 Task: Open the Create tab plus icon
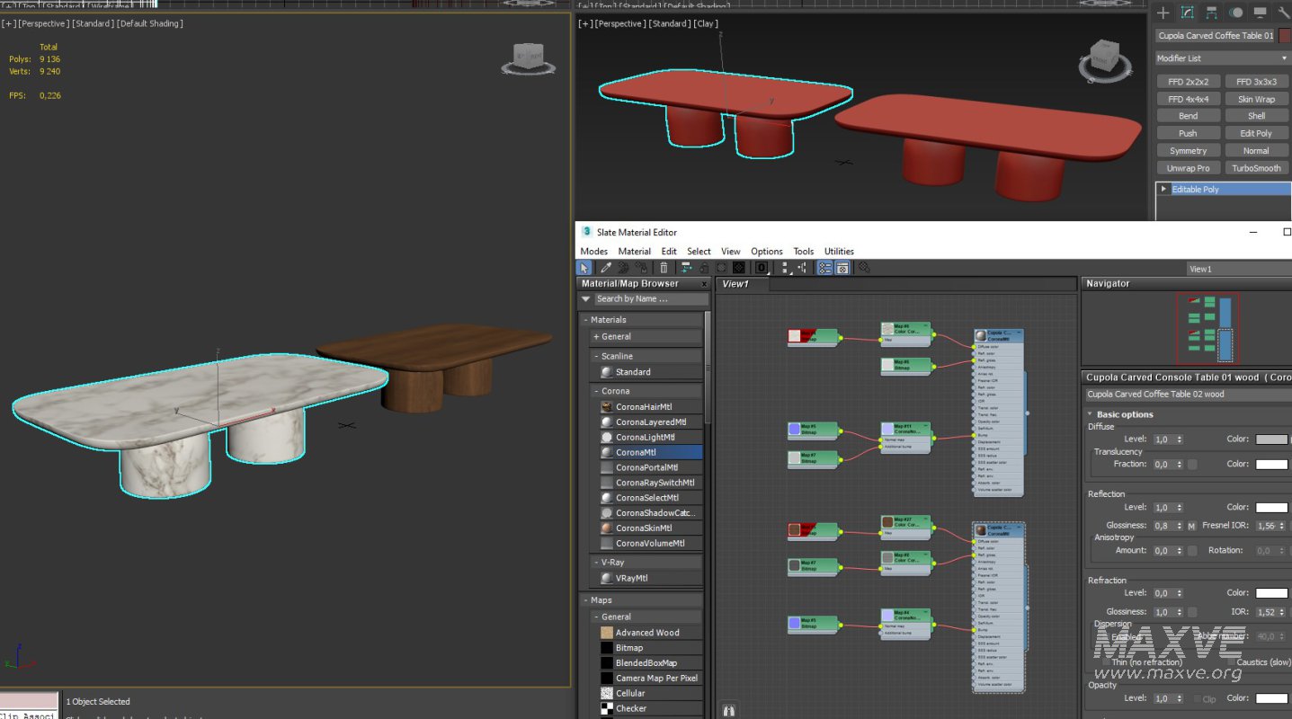(x=1163, y=13)
